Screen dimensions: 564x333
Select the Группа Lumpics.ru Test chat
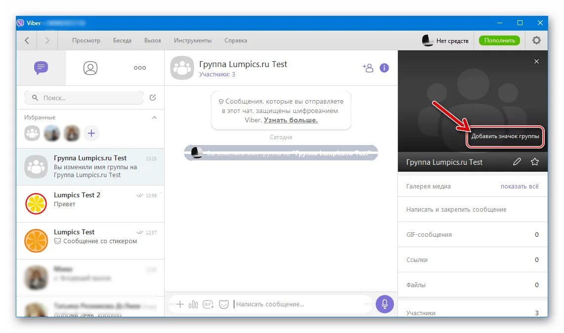click(x=90, y=167)
